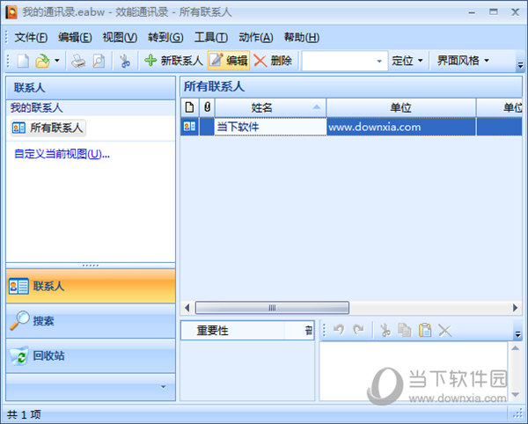Click the horizontal scrollbar thumb
The width and height of the screenshot is (528, 424).
272,308
